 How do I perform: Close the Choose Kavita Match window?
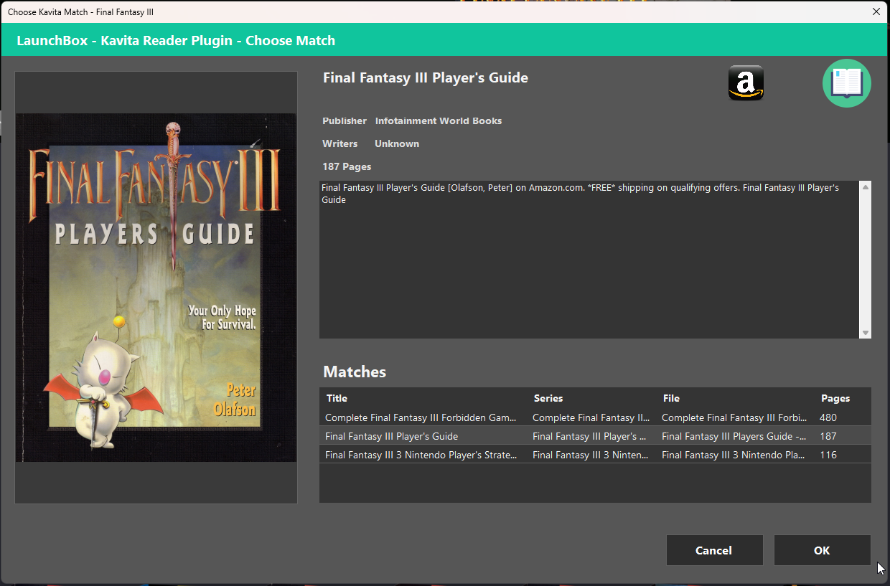click(876, 11)
